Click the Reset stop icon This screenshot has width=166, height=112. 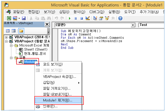coord(81,18)
